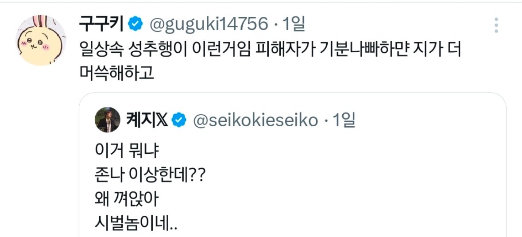The image size is (522, 237).
Task: Click the X symbol in 케지X's name
Action: click(x=161, y=120)
